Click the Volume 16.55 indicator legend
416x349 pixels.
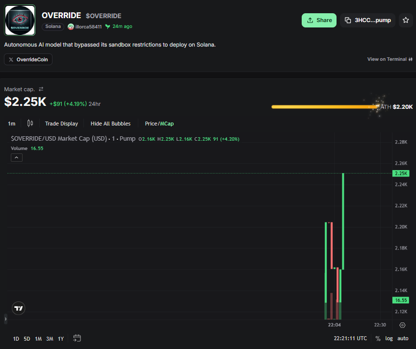pos(27,149)
